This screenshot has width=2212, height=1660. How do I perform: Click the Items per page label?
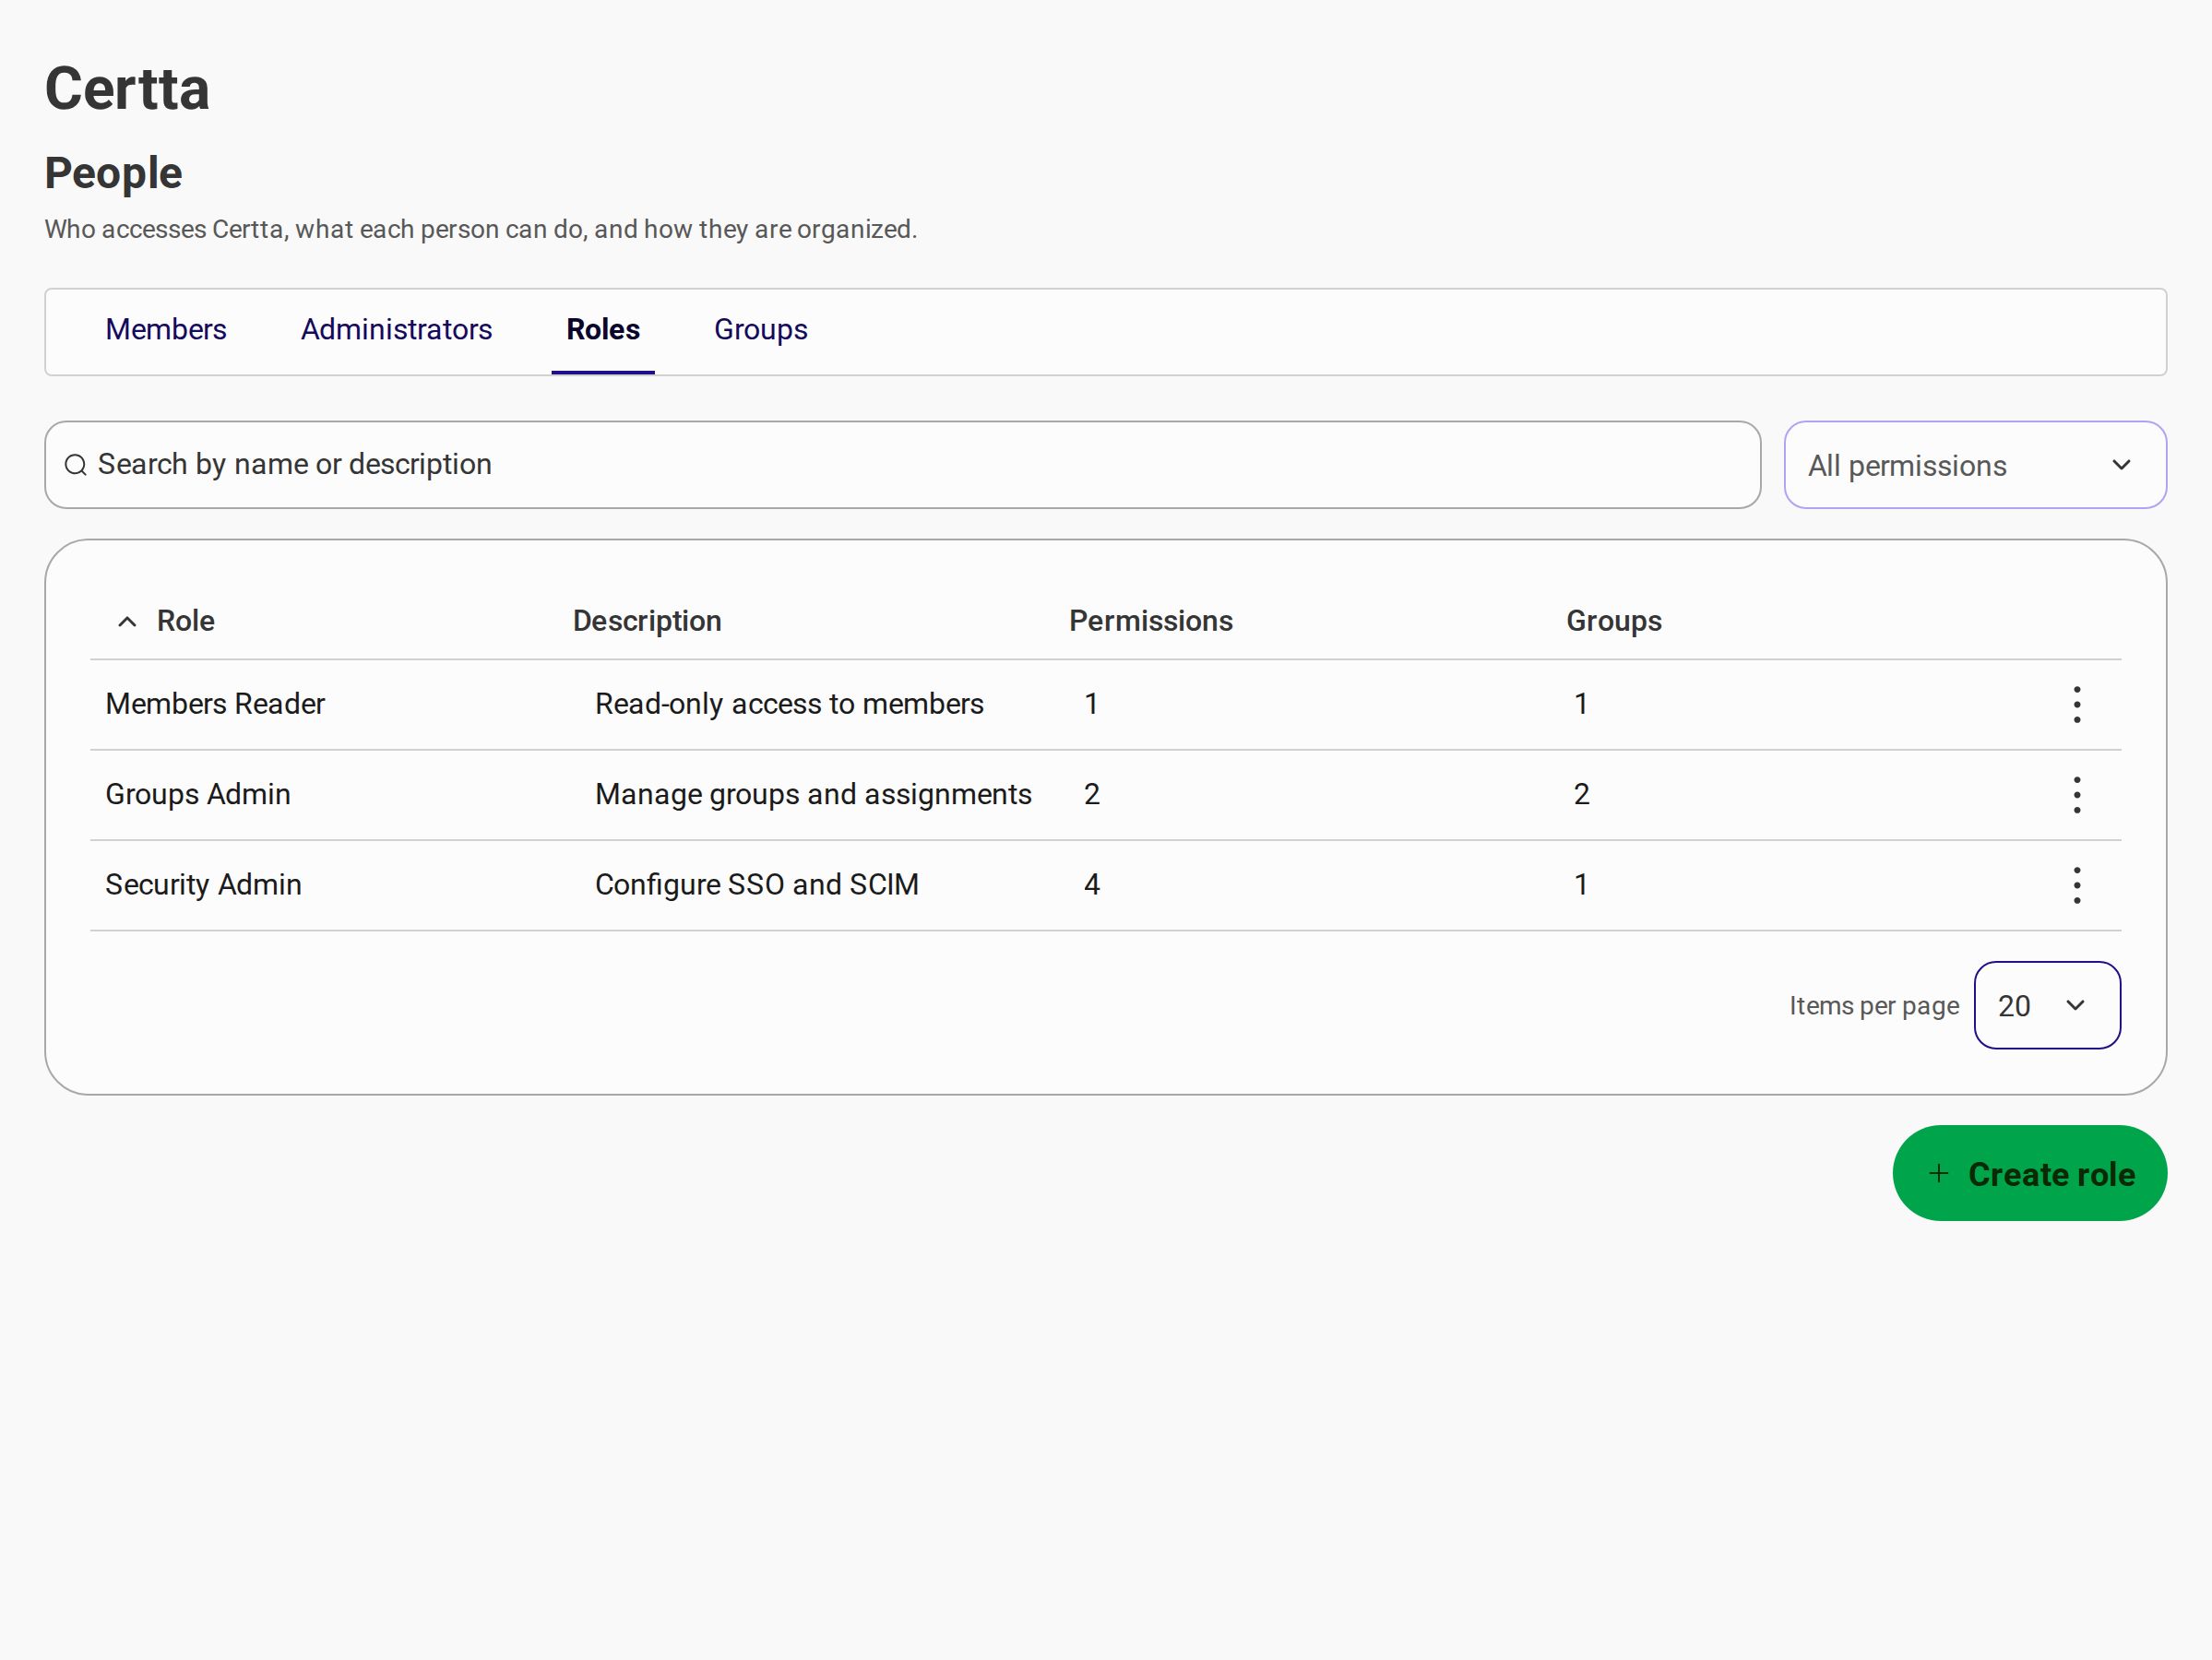coord(1874,1006)
